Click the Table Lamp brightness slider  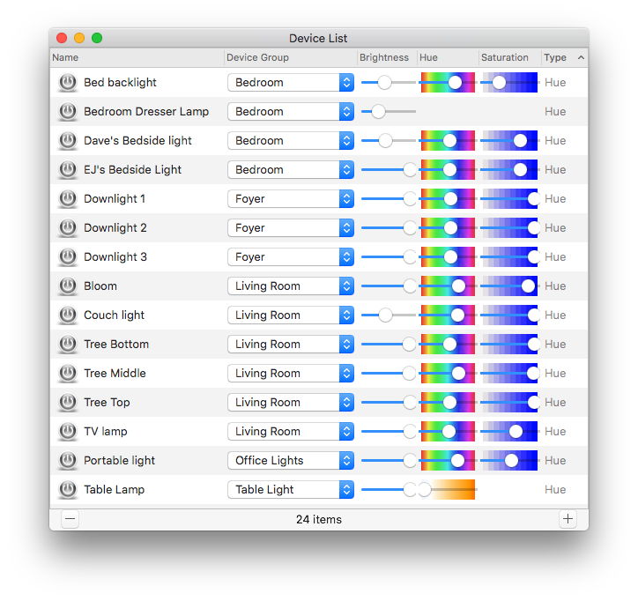pyautogui.click(x=389, y=490)
